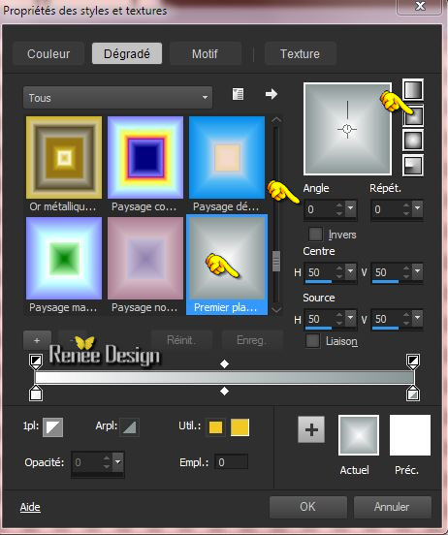Enable the Invers checkbox
The height and width of the screenshot is (535, 448).
(315, 235)
